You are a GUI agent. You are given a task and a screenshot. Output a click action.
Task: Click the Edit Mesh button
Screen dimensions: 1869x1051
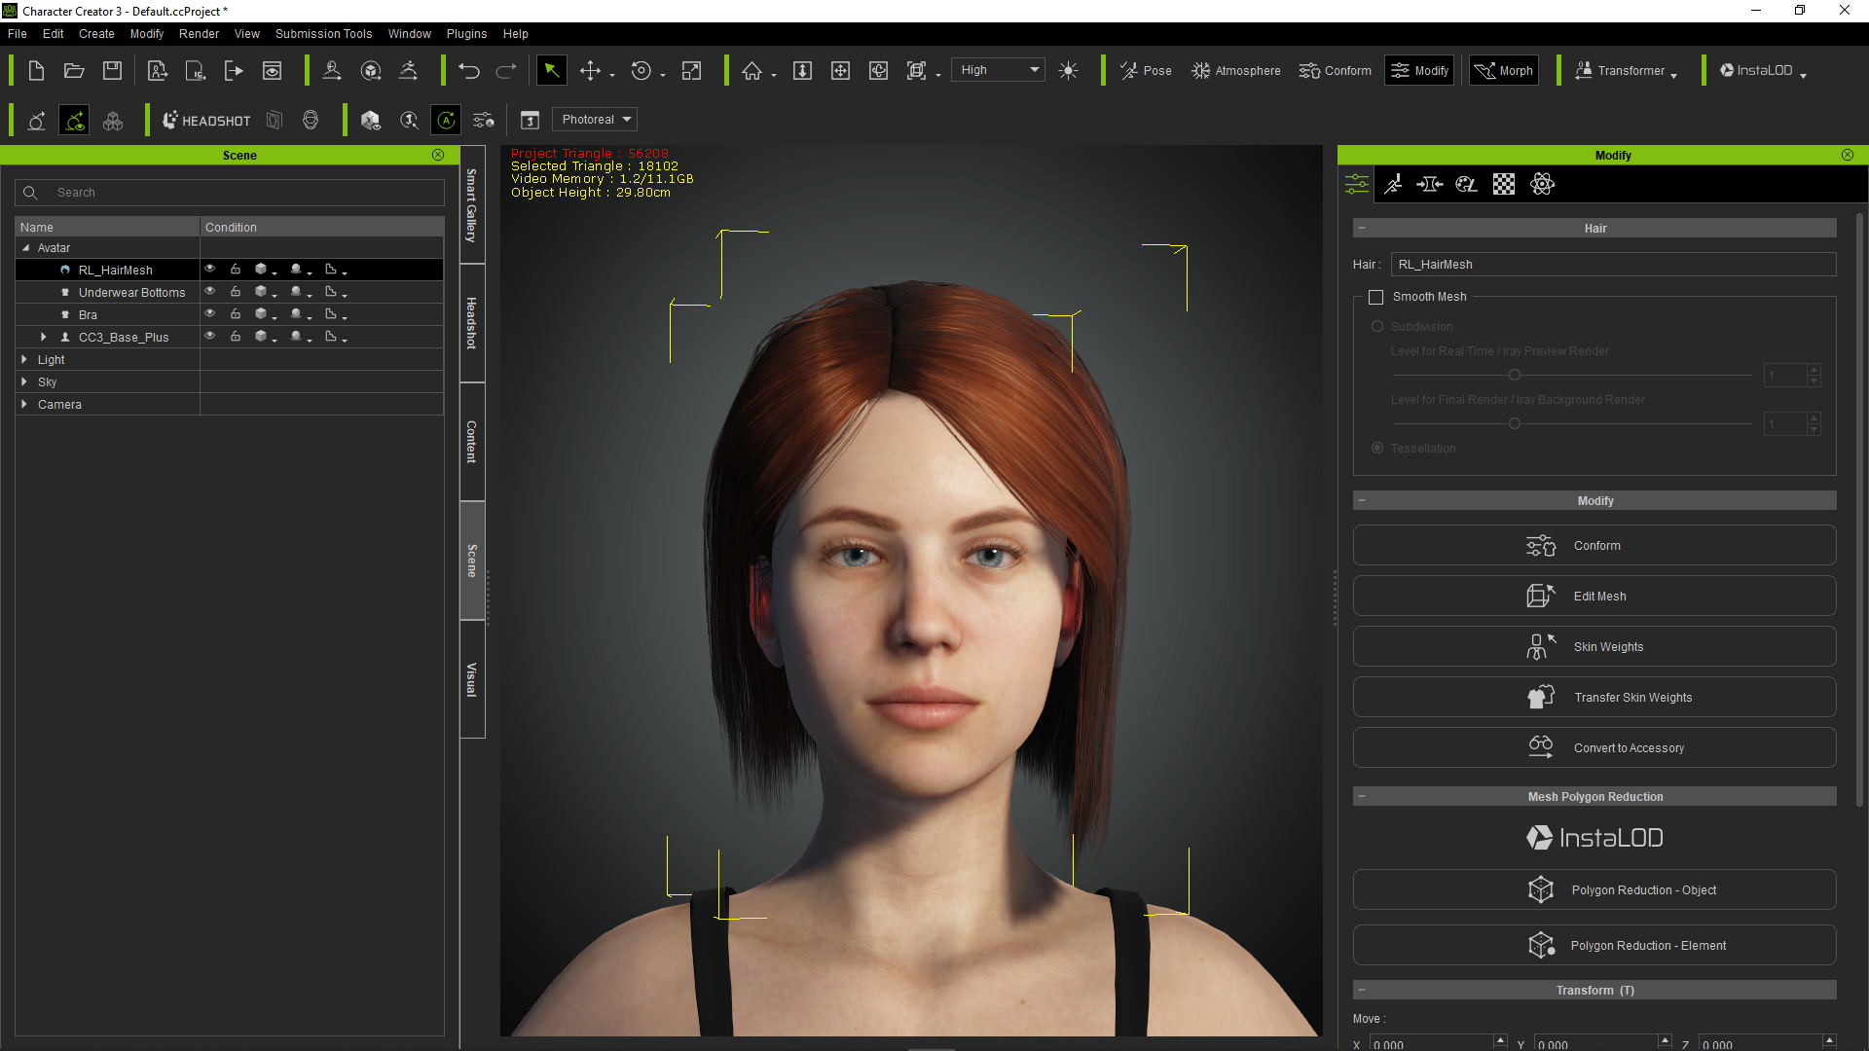click(x=1594, y=596)
